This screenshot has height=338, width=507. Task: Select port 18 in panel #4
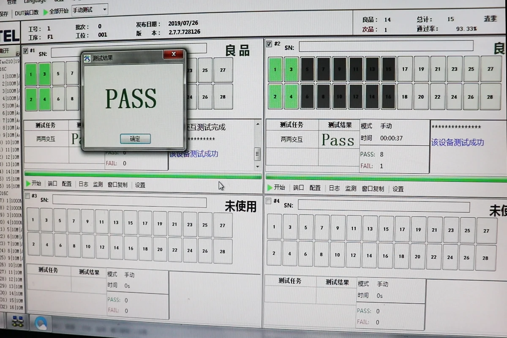coord(401,256)
